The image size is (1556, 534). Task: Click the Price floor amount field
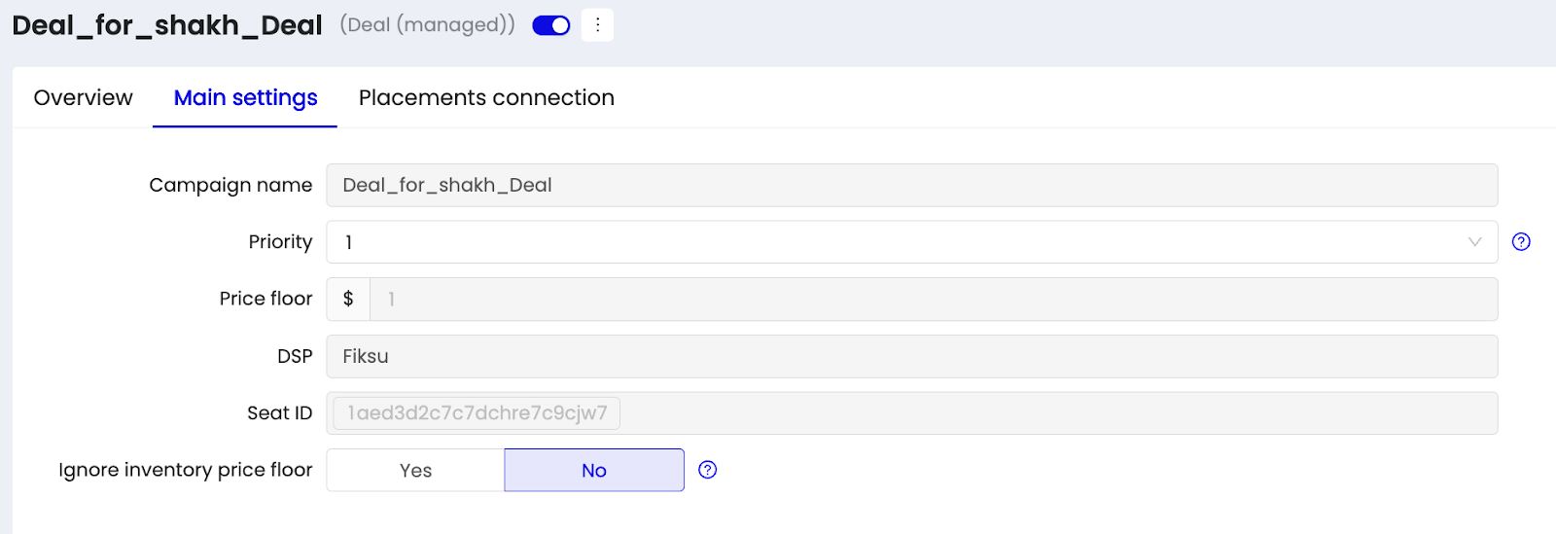click(x=934, y=299)
